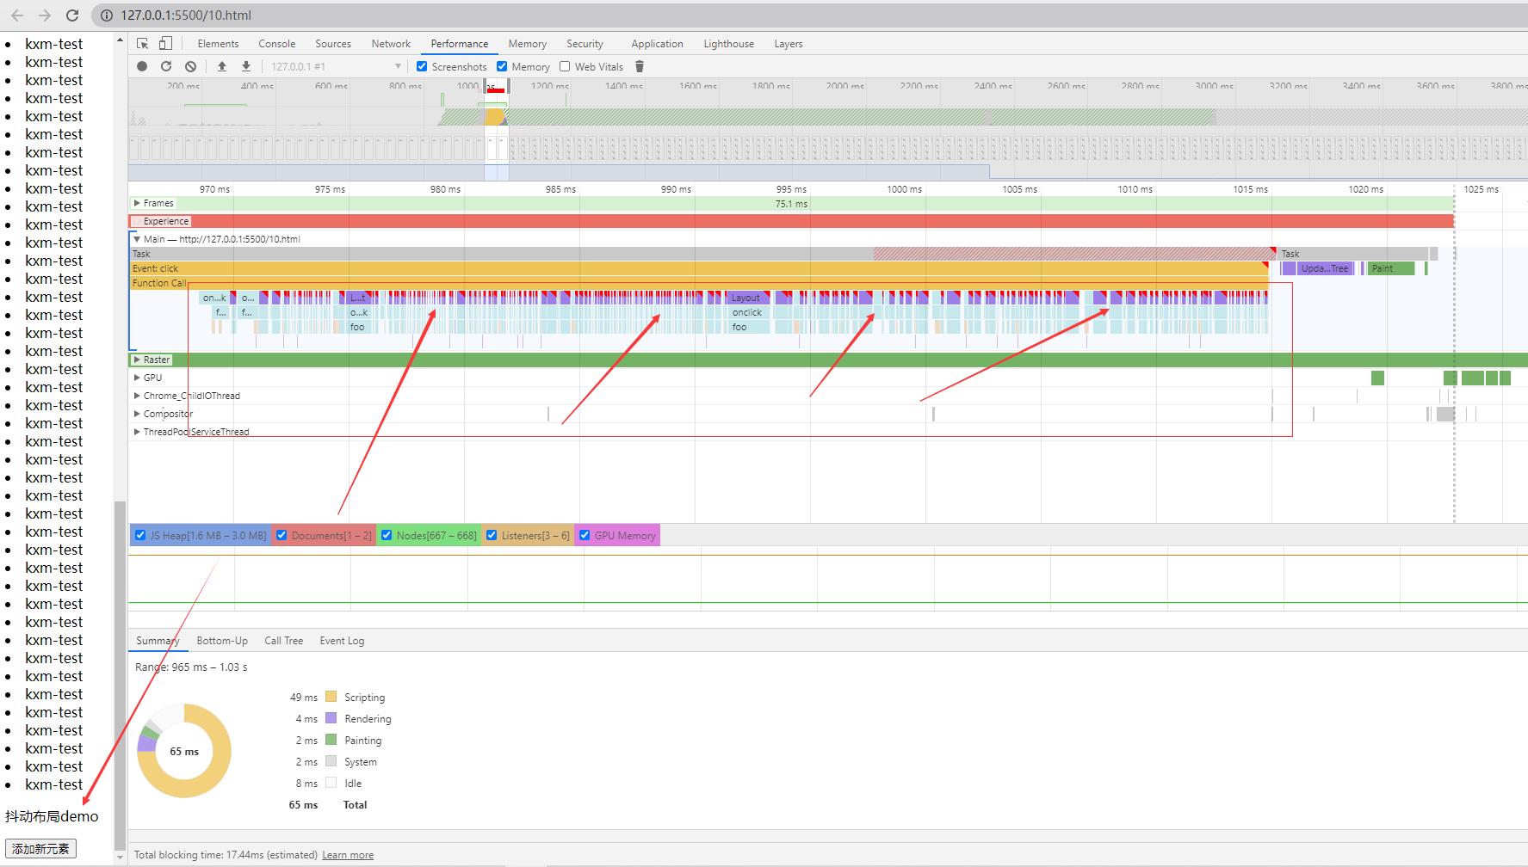This screenshot has width=1528, height=867.
Task: Go back in browser history
Action: [17, 15]
